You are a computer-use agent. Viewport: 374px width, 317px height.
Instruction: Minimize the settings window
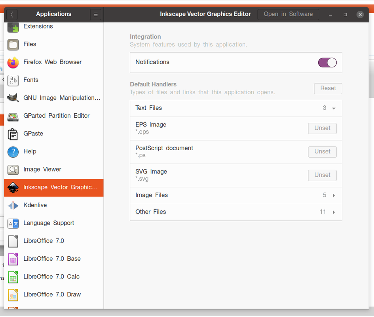(x=330, y=15)
